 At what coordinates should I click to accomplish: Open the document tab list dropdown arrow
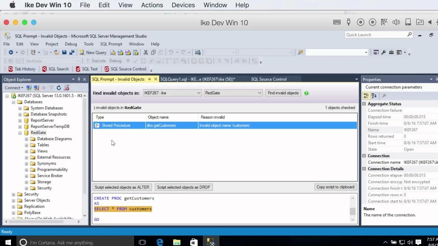(356, 79)
